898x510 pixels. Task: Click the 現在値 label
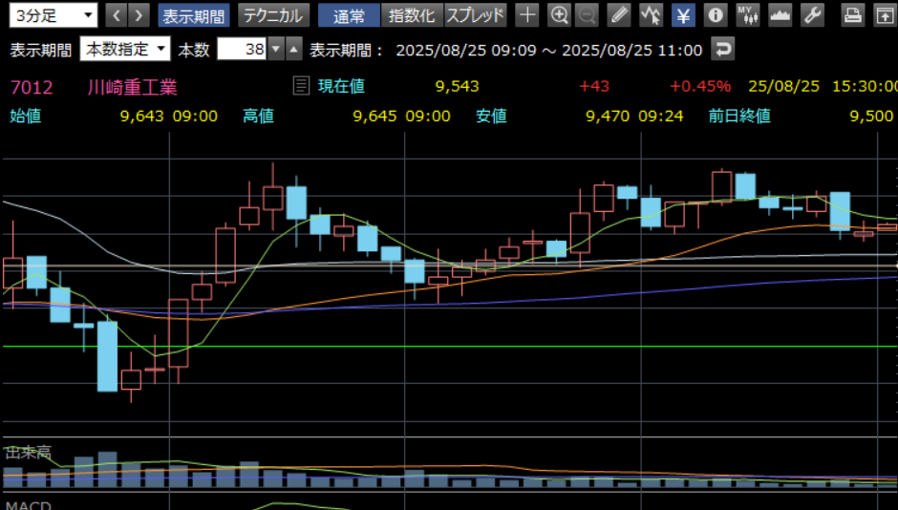click(x=341, y=86)
